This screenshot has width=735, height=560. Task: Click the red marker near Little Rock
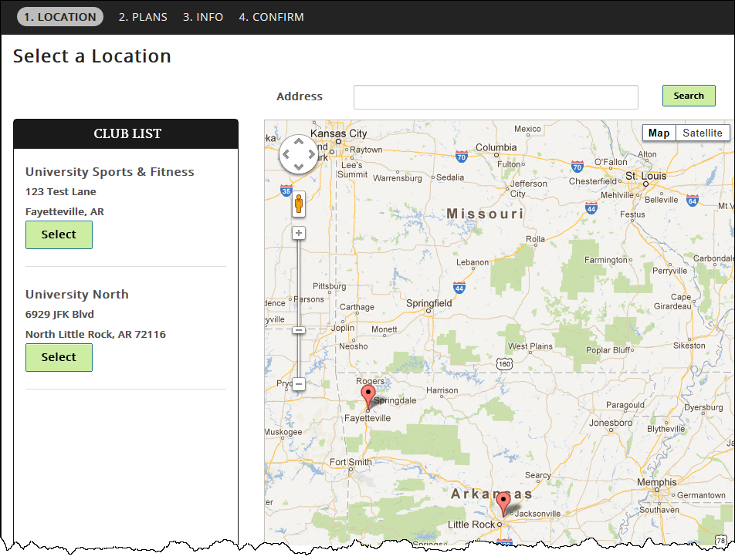[503, 503]
